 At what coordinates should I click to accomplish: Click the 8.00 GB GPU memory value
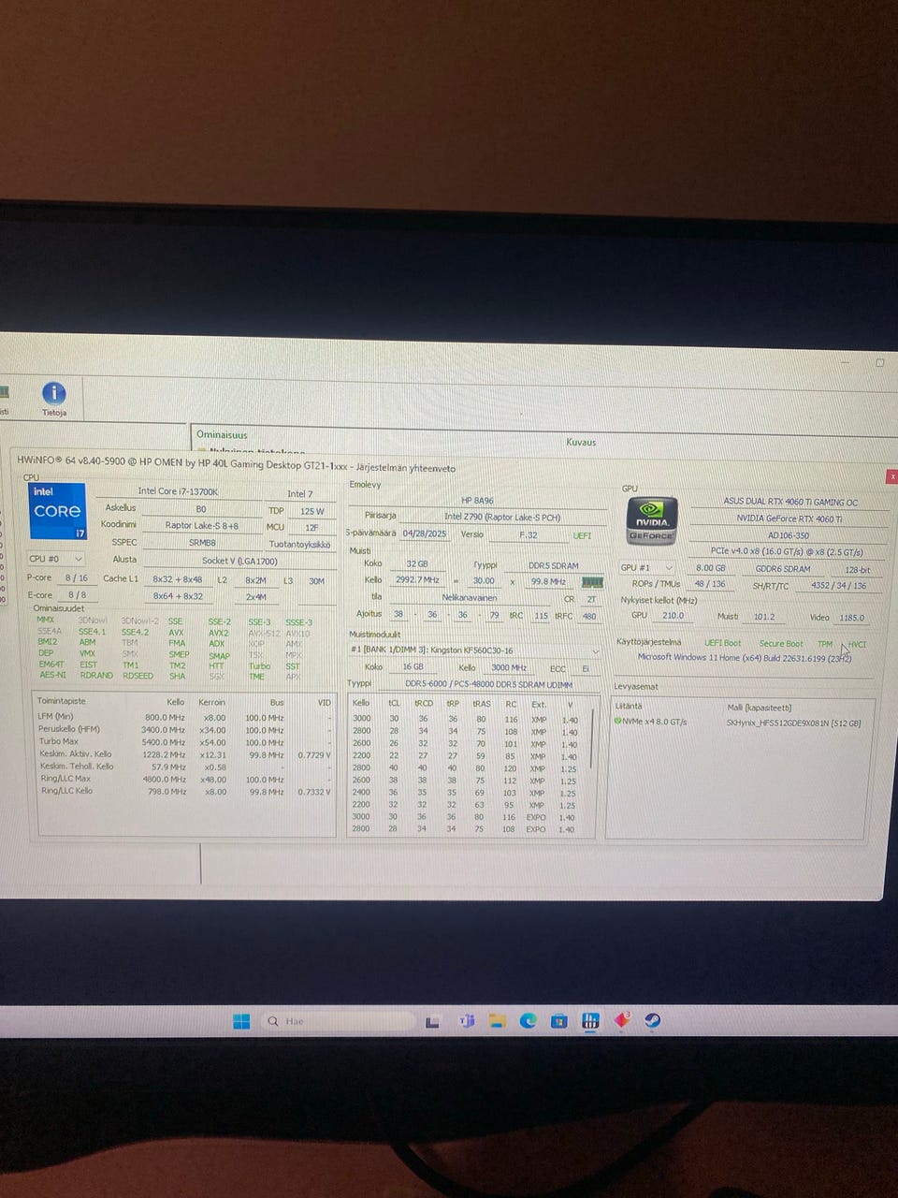711,568
